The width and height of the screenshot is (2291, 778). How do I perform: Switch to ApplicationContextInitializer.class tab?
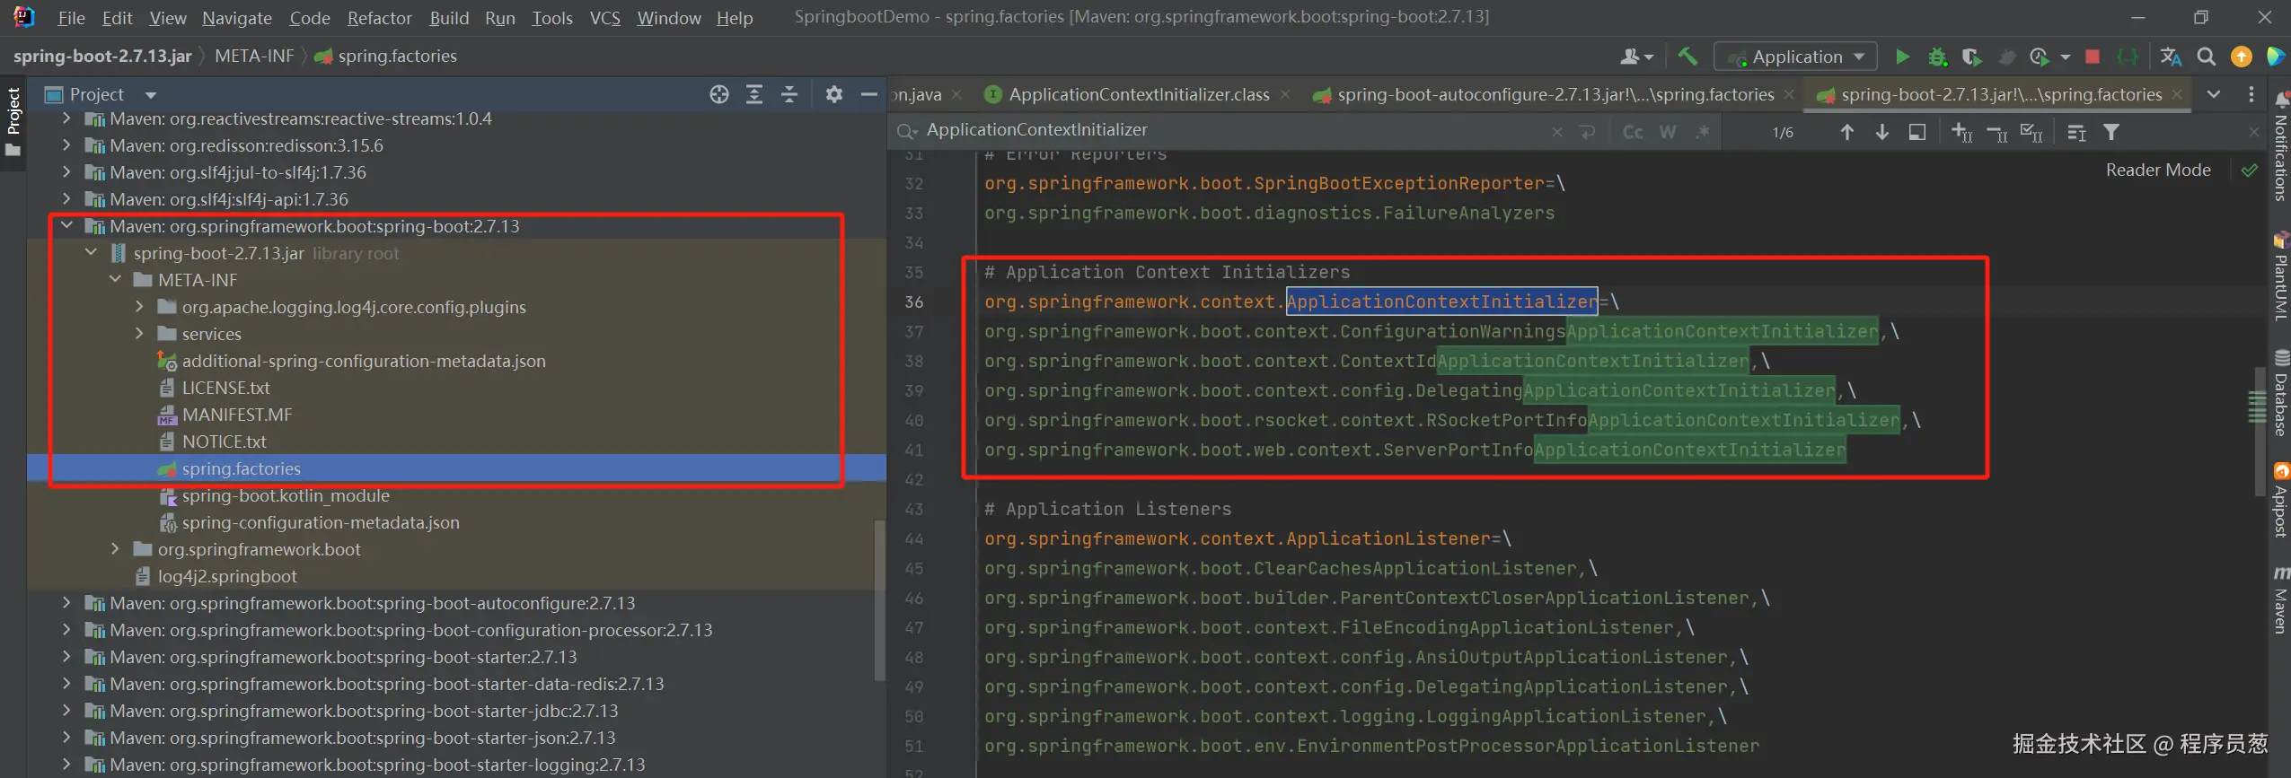click(x=1138, y=94)
